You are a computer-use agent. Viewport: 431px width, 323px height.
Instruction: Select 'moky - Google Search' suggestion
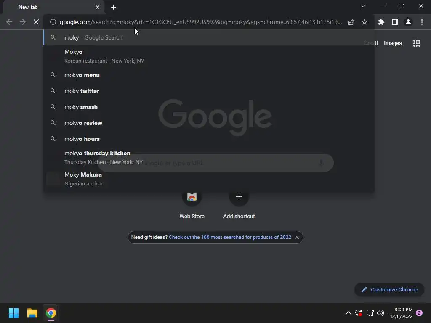[x=209, y=37]
